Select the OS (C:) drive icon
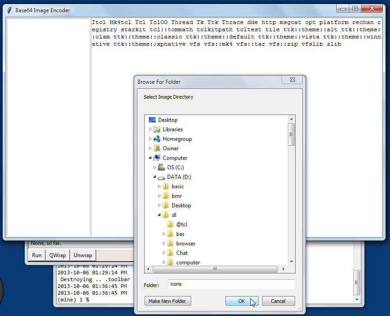The height and width of the screenshot is (316, 390). 161,168
